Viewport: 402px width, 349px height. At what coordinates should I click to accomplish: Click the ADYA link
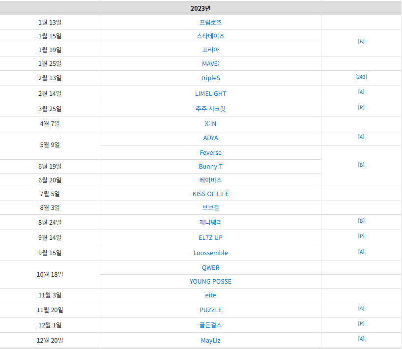point(210,138)
